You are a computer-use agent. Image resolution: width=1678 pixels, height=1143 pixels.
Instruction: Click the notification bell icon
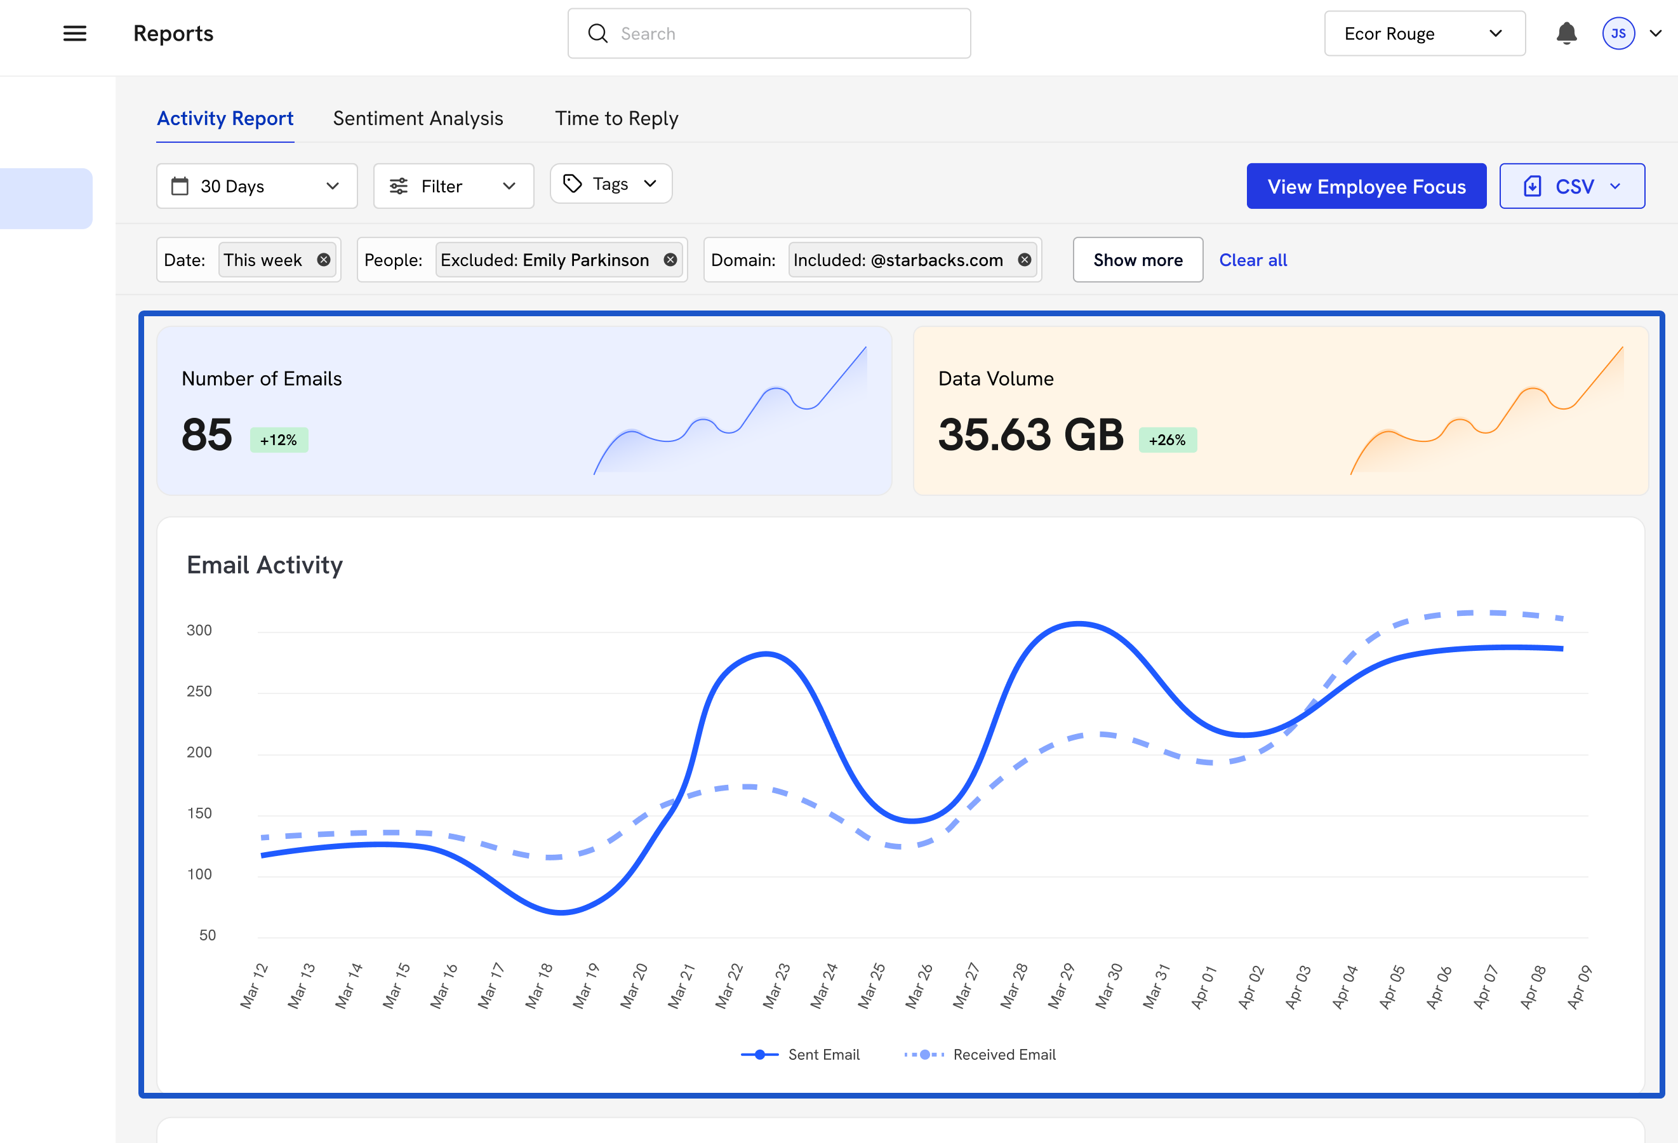tap(1566, 33)
